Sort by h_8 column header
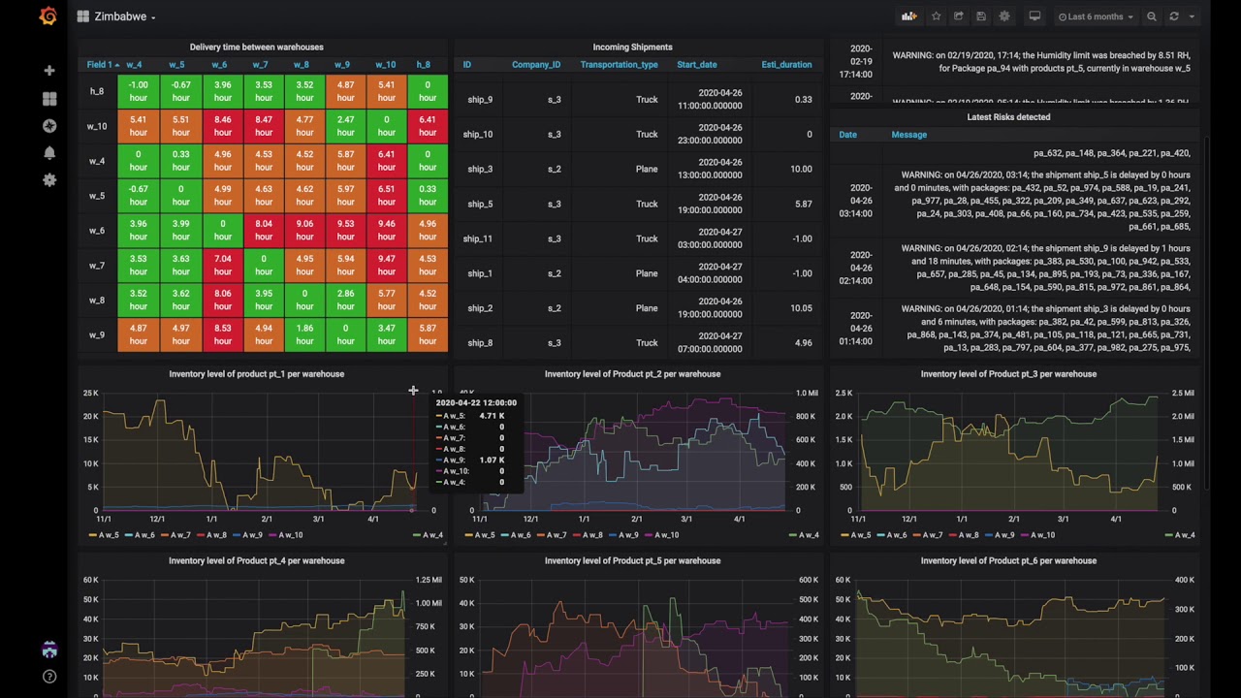This screenshot has width=1241, height=698. pyautogui.click(x=424, y=65)
